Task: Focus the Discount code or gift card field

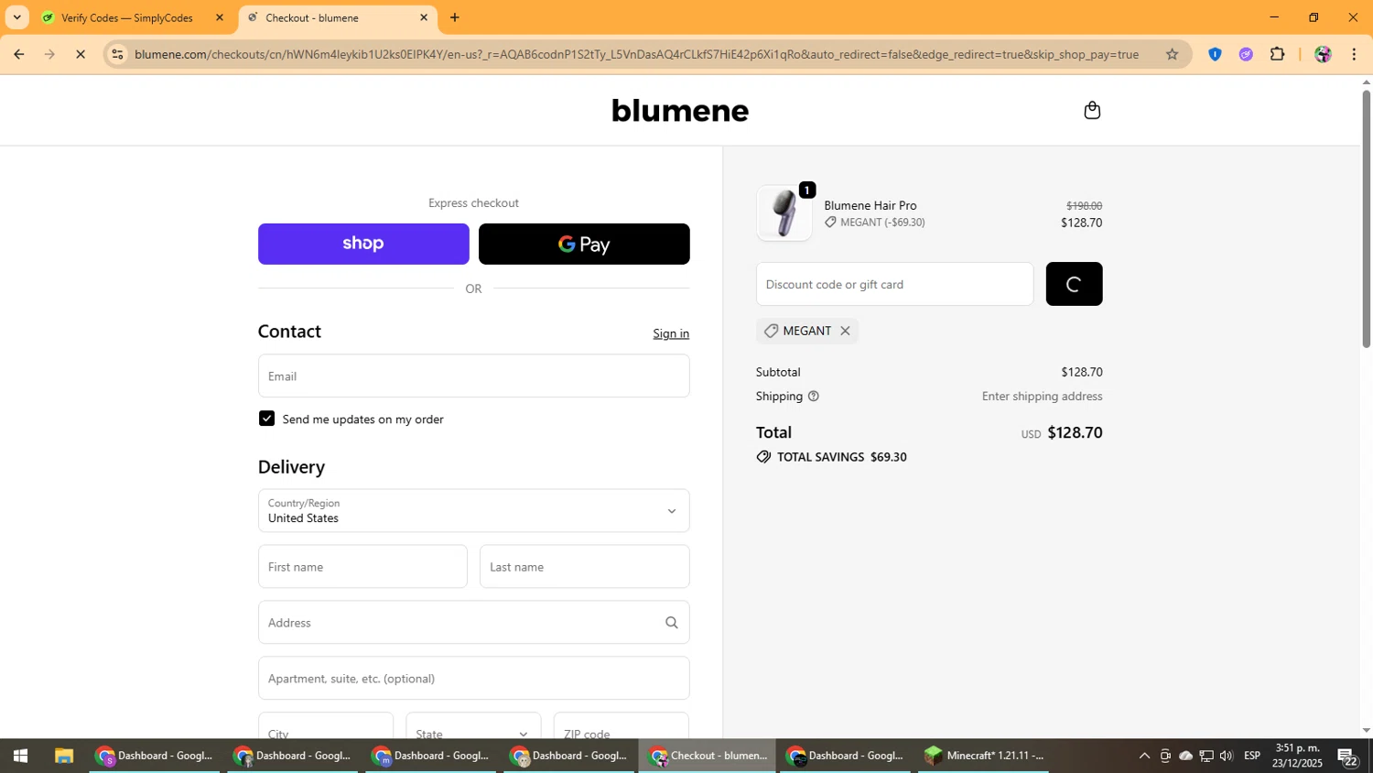Action: coord(895,284)
